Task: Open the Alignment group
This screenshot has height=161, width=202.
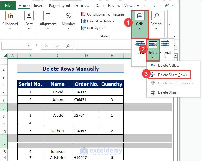Action: click(48, 20)
